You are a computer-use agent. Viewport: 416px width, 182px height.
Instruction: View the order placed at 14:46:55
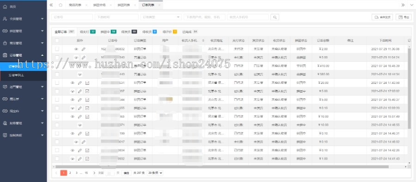click(80, 125)
